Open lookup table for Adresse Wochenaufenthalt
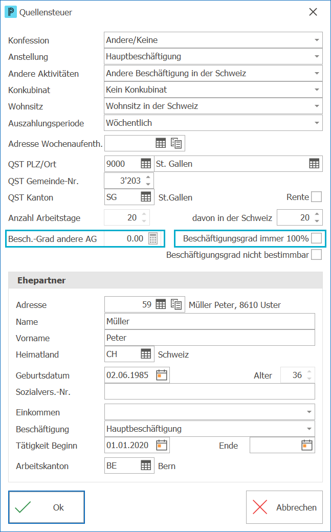This screenshot has width=331, height=532. click(x=161, y=143)
